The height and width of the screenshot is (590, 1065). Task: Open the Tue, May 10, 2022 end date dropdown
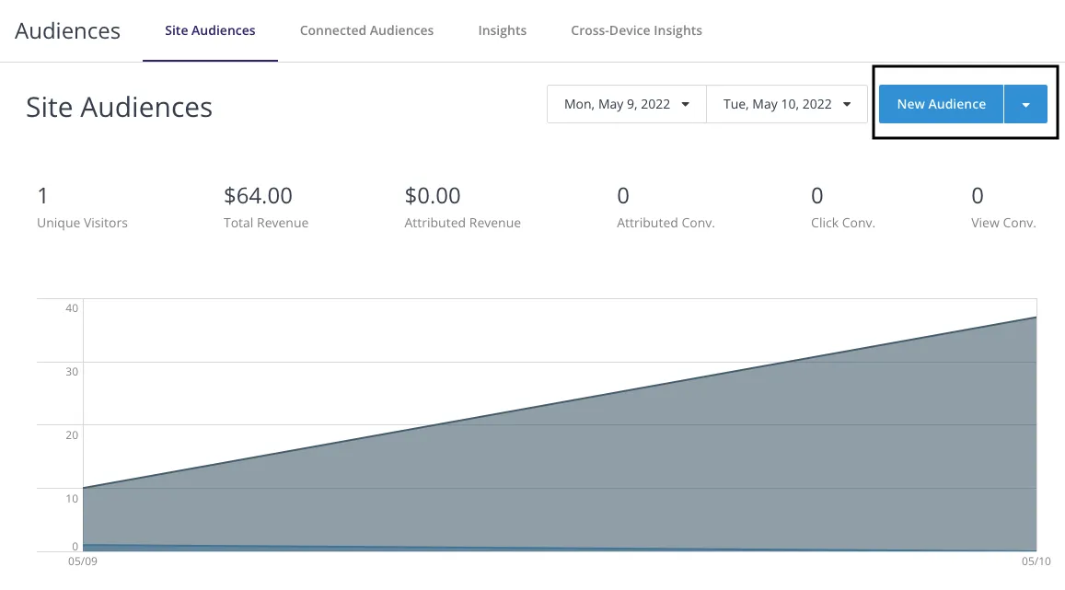[x=786, y=104]
